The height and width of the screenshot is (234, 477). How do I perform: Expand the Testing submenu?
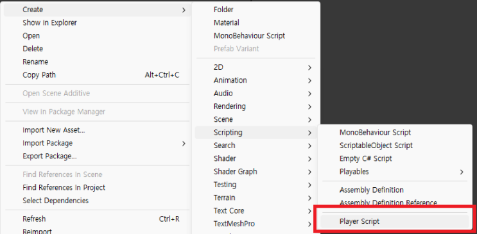256,185
